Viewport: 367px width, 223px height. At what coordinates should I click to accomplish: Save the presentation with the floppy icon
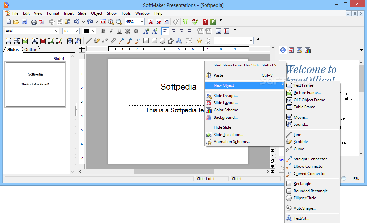24,22
